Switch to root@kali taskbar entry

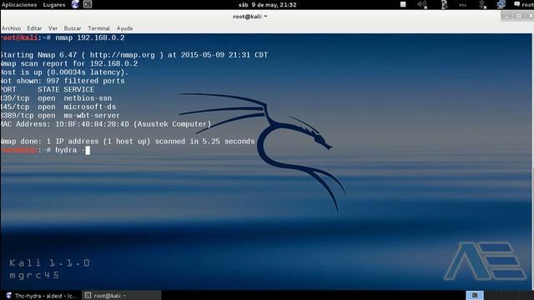[122, 296]
